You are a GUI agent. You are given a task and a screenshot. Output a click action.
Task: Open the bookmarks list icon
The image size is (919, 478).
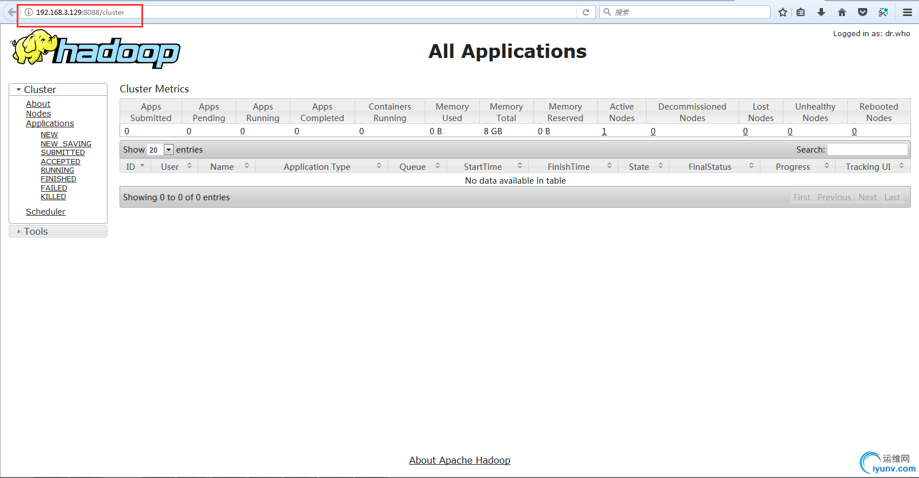(801, 12)
